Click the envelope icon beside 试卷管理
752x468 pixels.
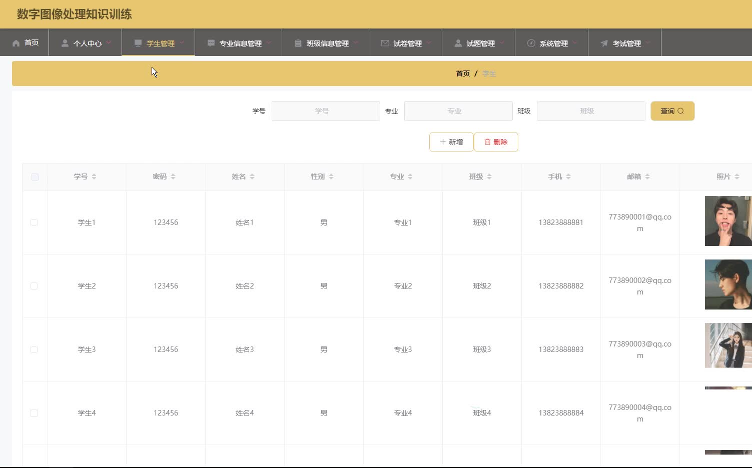click(385, 43)
